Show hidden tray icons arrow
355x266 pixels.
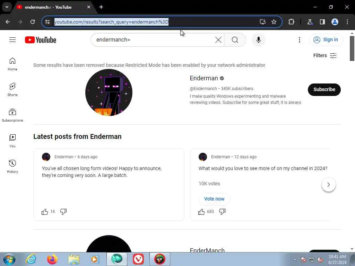(295, 259)
